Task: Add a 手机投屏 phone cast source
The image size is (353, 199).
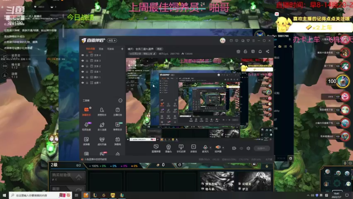Action: [x=181, y=149]
